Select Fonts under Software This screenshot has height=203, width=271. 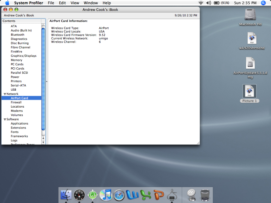[x=15, y=132]
